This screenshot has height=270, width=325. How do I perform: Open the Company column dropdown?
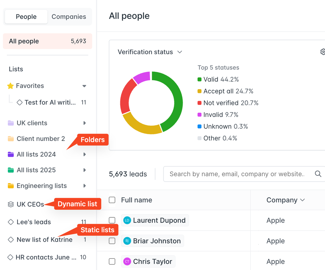tap(302, 200)
